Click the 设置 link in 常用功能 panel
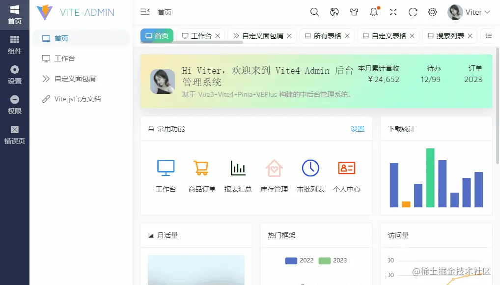The width and height of the screenshot is (500, 285). (358, 129)
